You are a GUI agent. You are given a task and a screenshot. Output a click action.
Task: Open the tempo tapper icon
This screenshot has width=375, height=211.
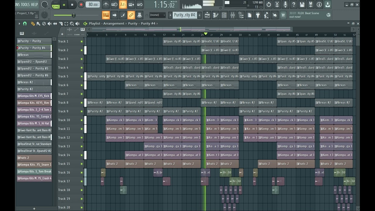tap(267, 15)
